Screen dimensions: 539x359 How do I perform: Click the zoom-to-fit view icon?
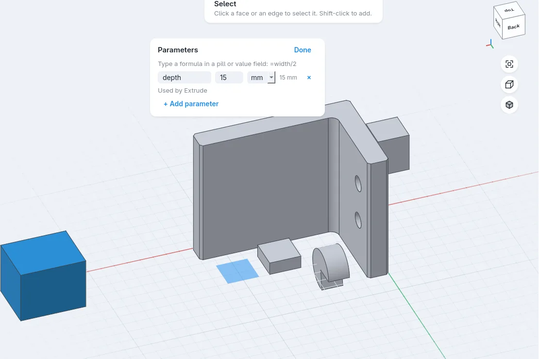click(x=509, y=64)
